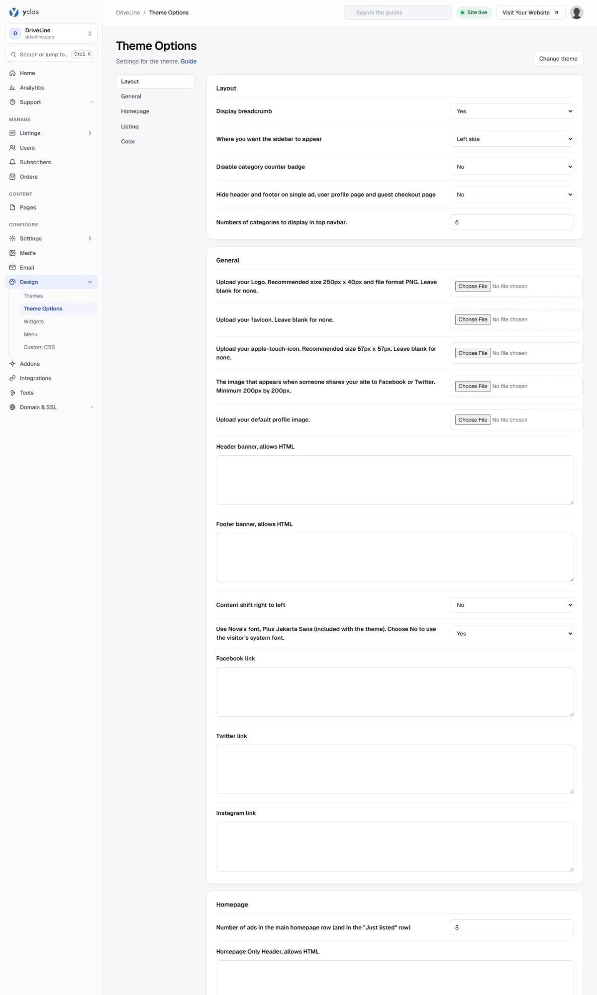Click the yclas logo icon
Image resolution: width=597 pixels, height=995 pixels.
[x=14, y=12]
